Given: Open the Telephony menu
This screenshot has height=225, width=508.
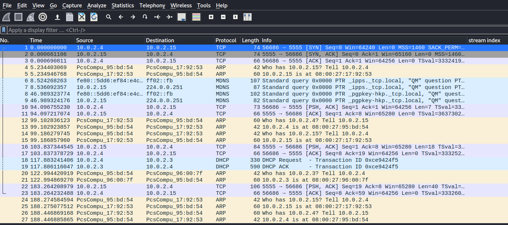Looking at the screenshot, I should click(152, 6).
